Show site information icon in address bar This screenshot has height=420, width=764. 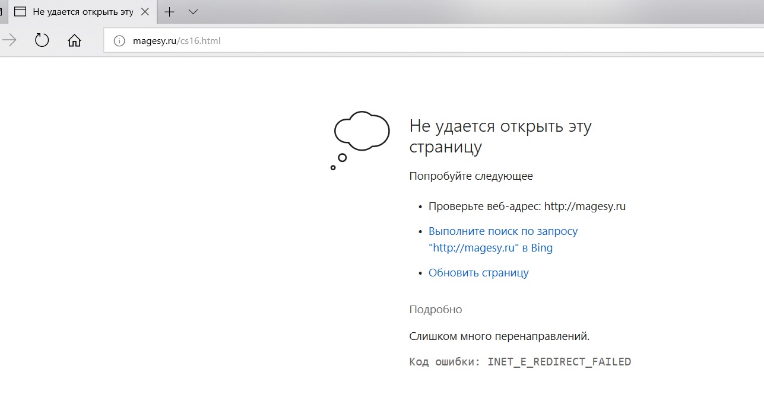pyautogui.click(x=119, y=41)
